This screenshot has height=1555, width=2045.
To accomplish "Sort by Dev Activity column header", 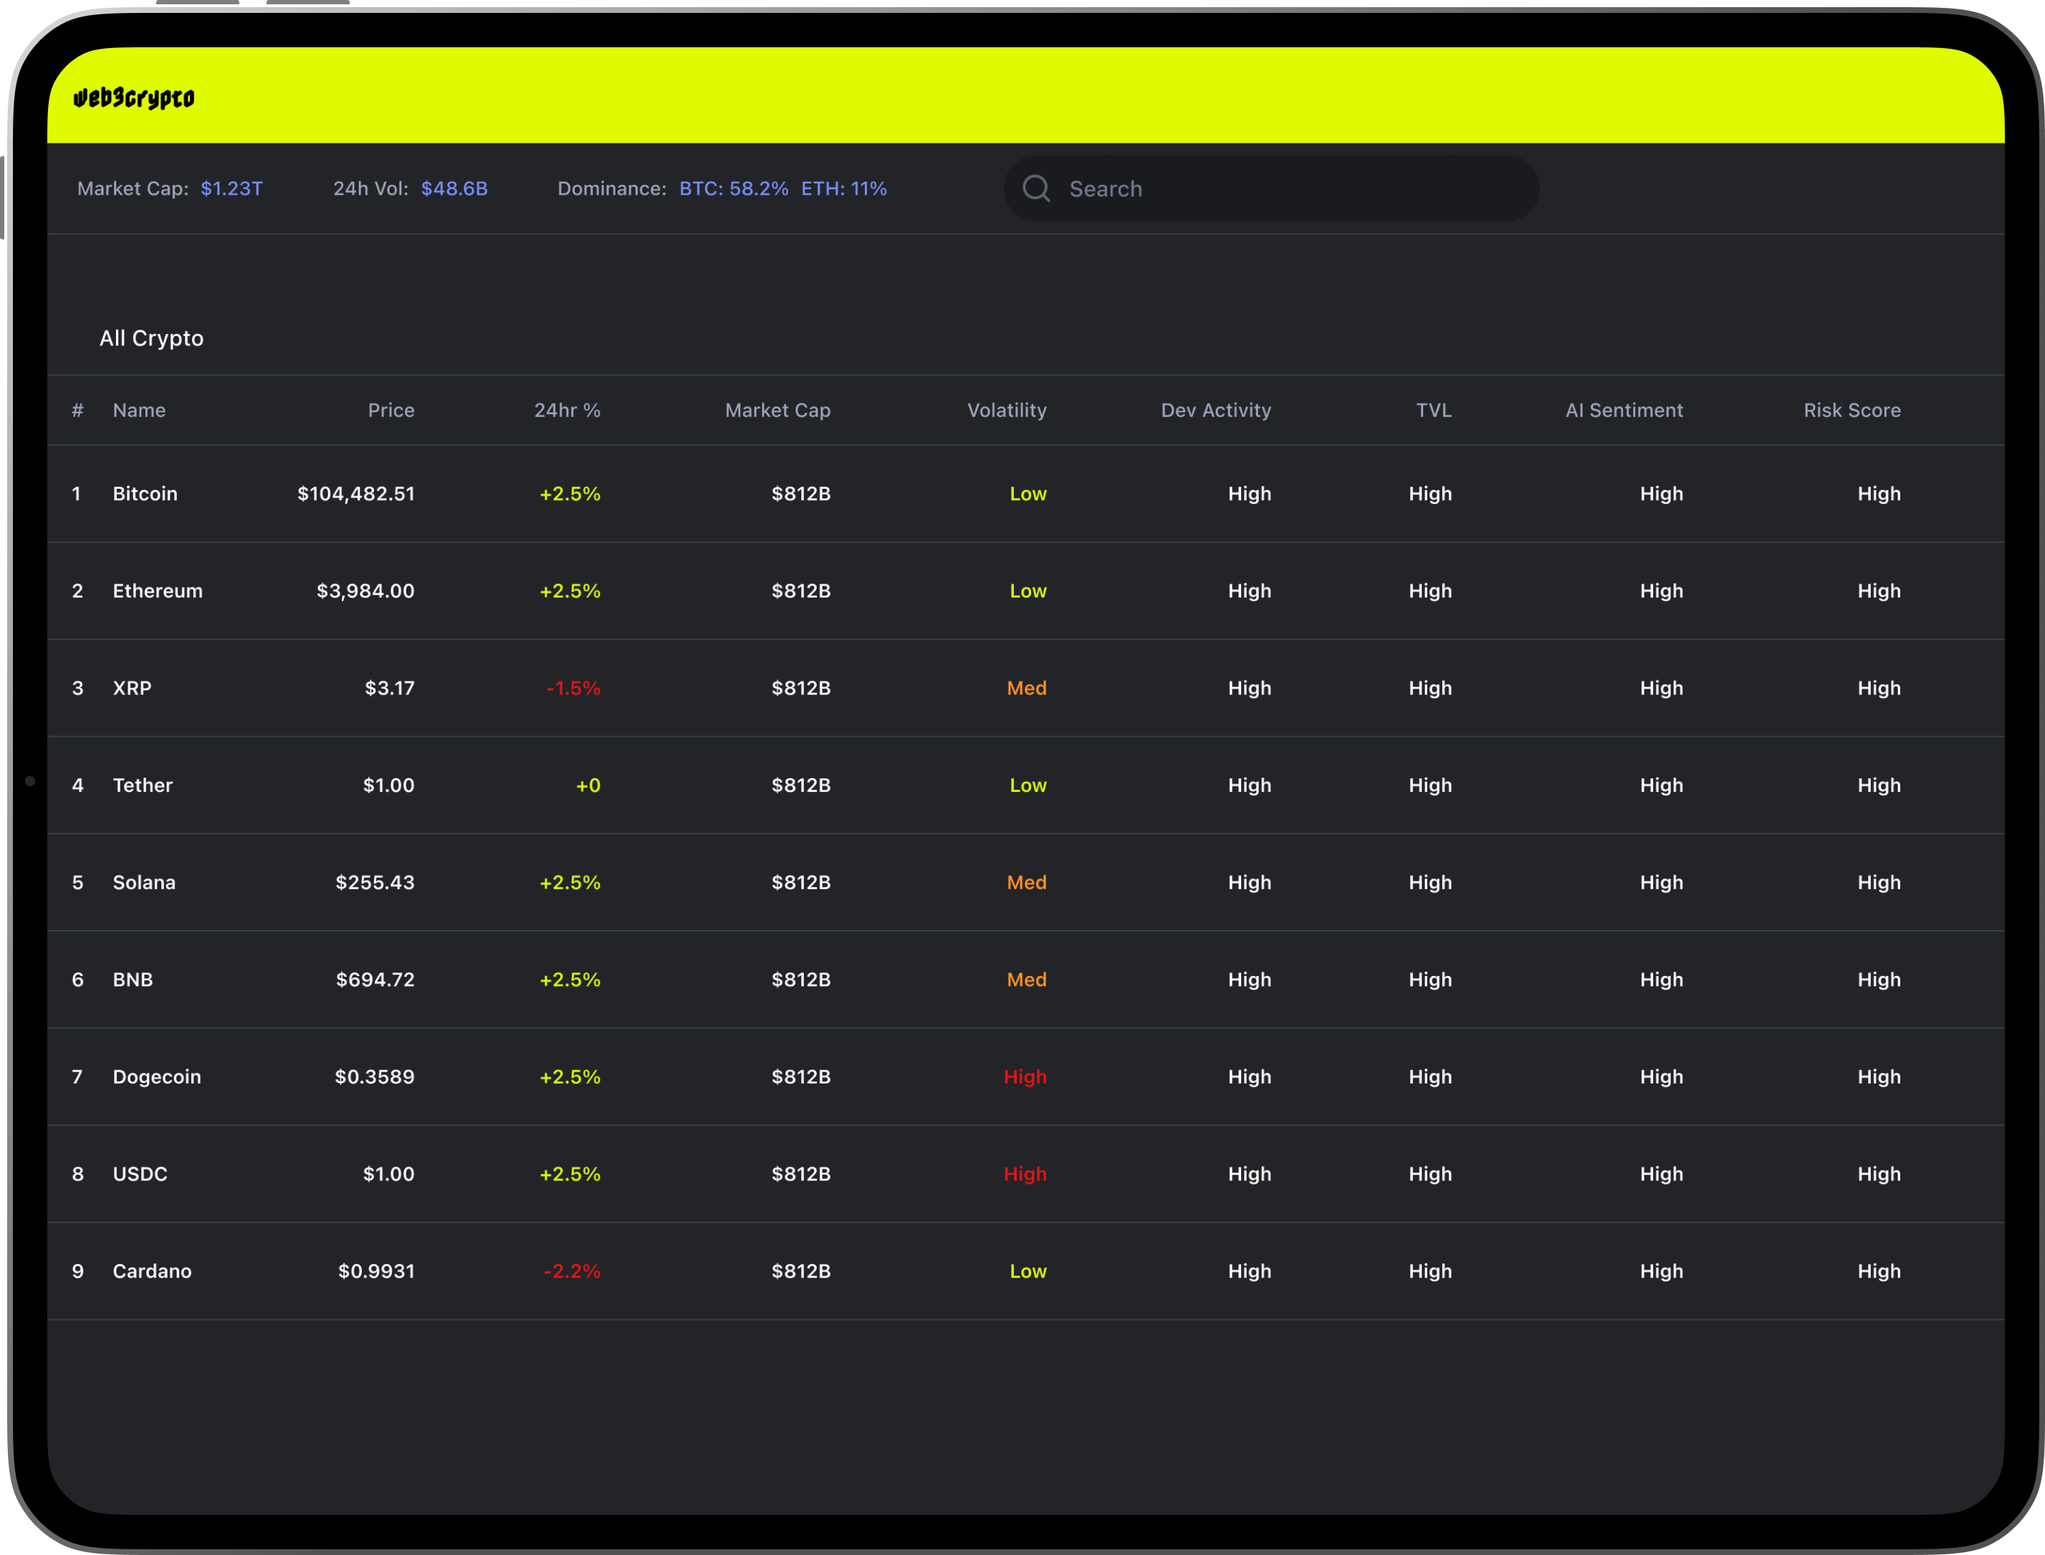I will tap(1215, 410).
